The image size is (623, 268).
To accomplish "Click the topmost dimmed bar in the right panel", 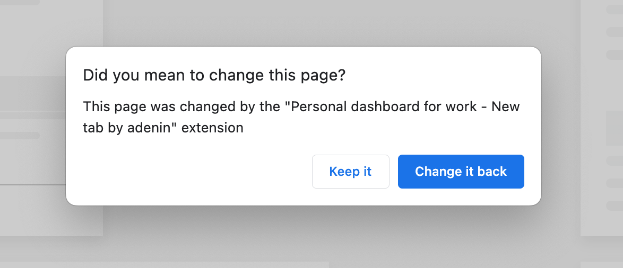I will click(x=615, y=10).
